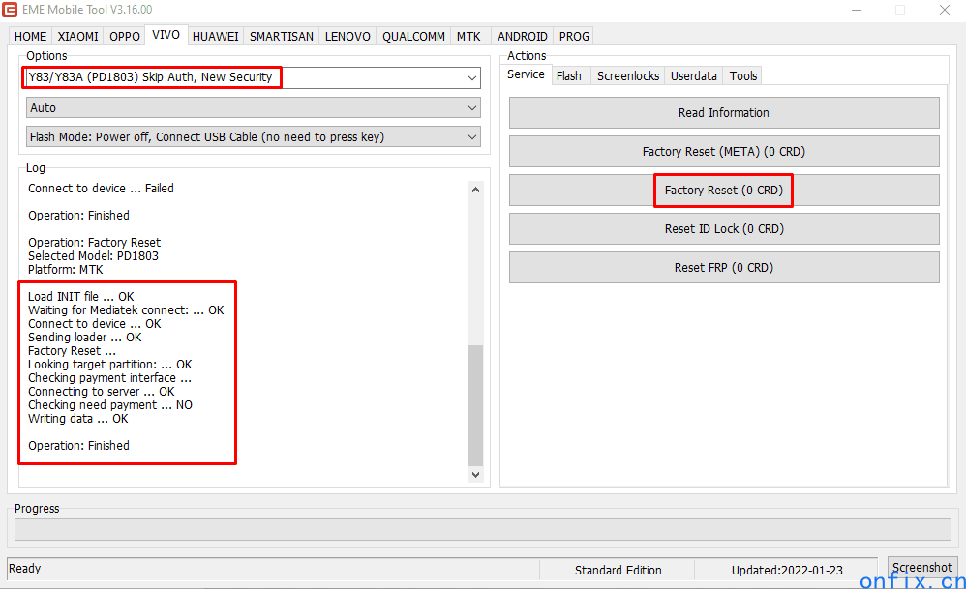Click Factory Reset (0 CRD) button
966x589 pixels.
pos(723,191)
